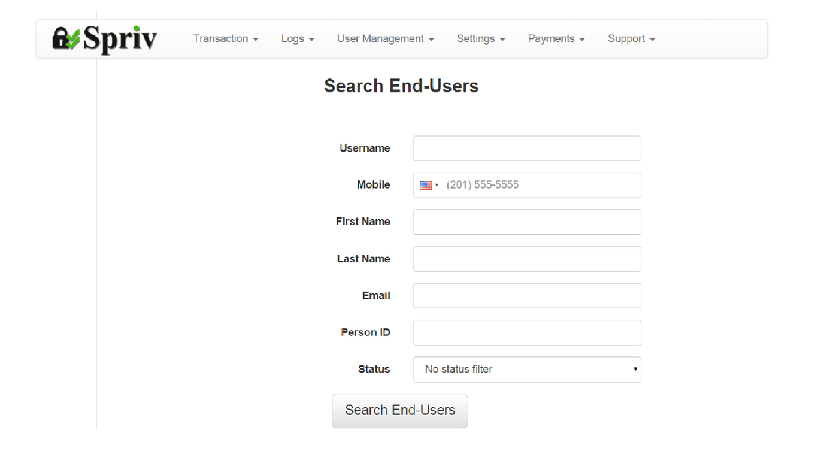Click the Status label
This screenshot has width=818, height=460.
[x=374, y=370]
